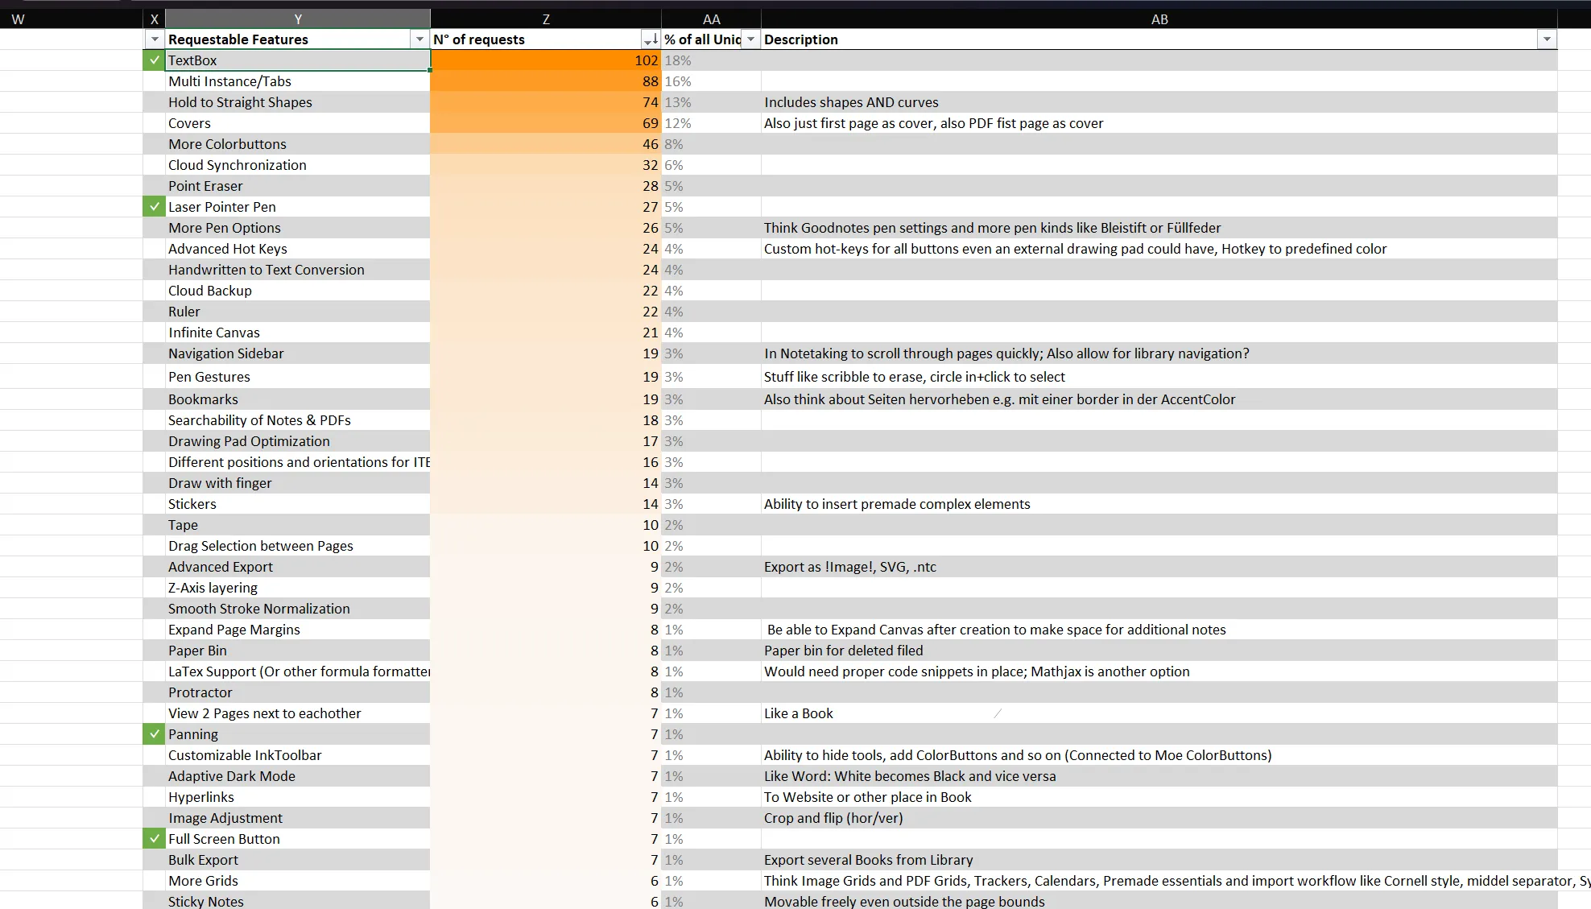Select the Drawing Pad Optimization cell
1591x909 pixels.
298,441
